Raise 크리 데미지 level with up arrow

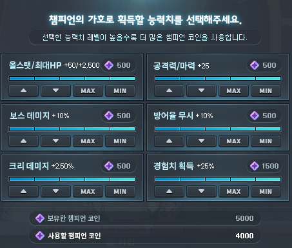tap(23, 191)
